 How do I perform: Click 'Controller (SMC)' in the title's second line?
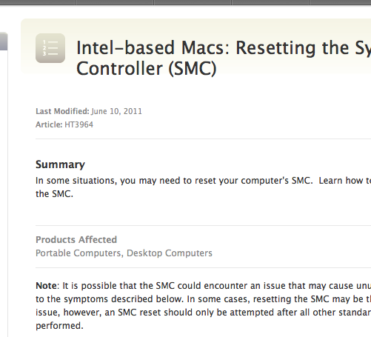coord(147,69)
